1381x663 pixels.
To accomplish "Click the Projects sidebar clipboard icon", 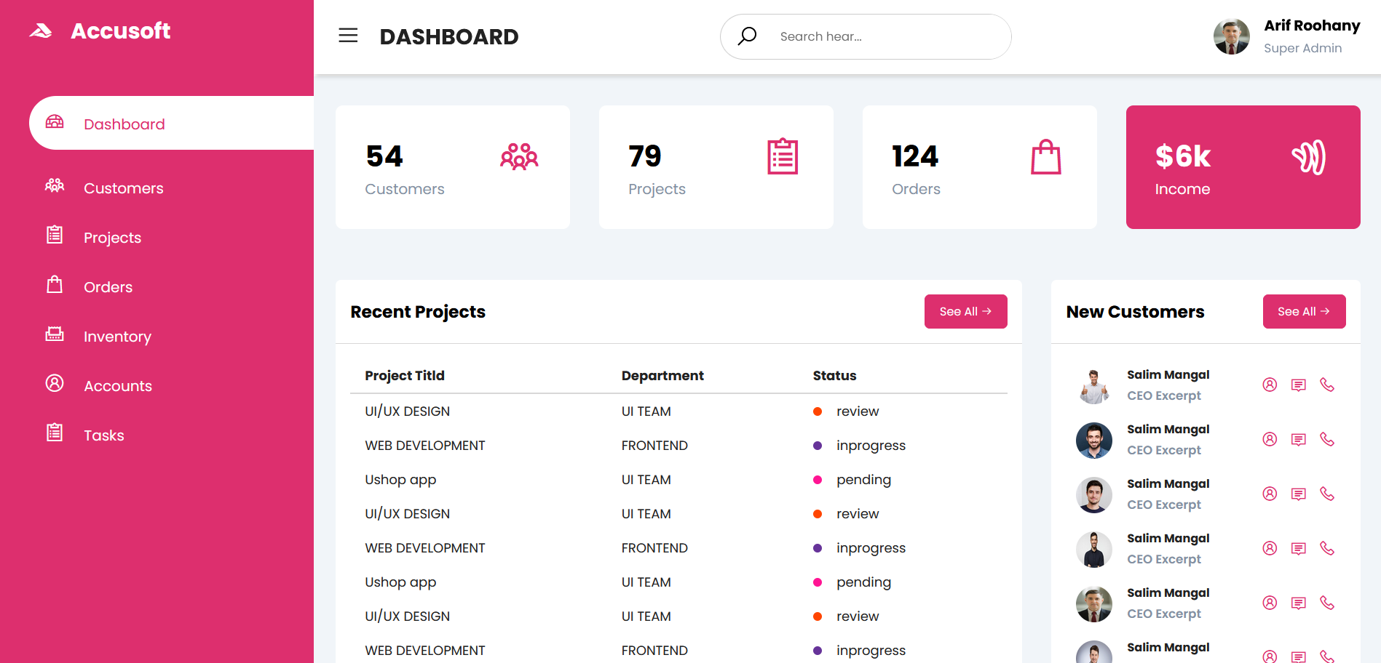I will click(x=55, y=235).
